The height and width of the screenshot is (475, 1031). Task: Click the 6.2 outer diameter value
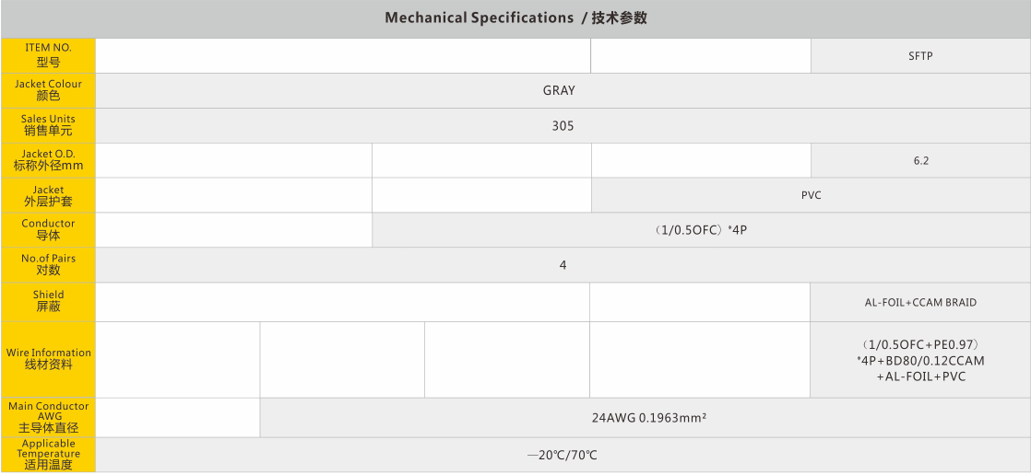coord(920,161)
